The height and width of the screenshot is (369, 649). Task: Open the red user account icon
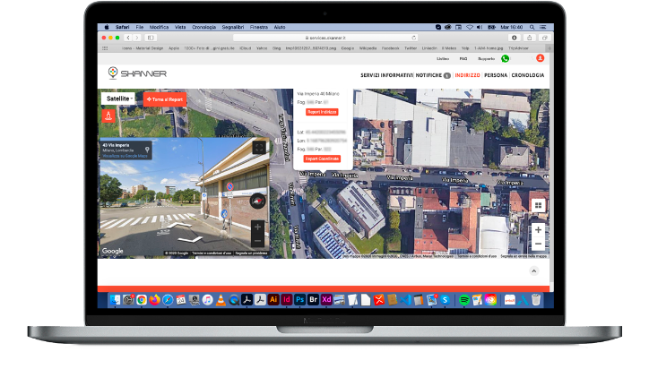pyautogui.click(x=540, y=58)
